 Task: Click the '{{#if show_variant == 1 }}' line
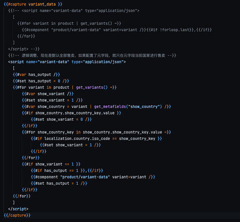pyautogui.click(x=51, y=164)
